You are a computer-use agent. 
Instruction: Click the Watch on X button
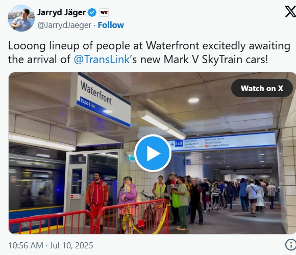262,88
